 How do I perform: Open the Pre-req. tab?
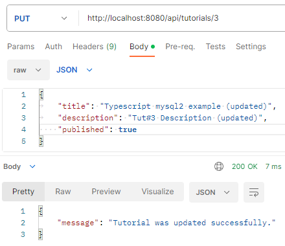point(180,47)
